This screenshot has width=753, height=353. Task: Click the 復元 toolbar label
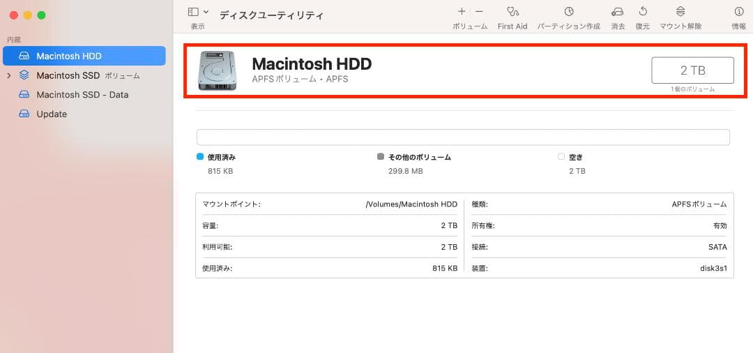click(643, 27)
